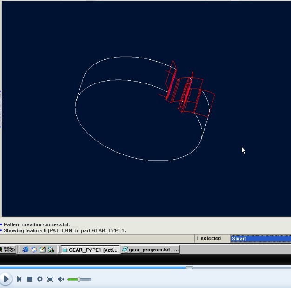291x288 pixels.
Task: Open the Start (開始) menu button
Action: coord(8,250)
